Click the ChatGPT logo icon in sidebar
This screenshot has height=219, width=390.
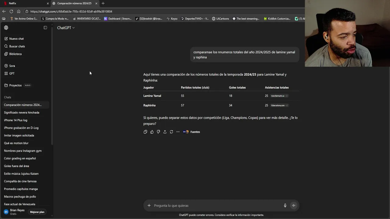point(6,28)
